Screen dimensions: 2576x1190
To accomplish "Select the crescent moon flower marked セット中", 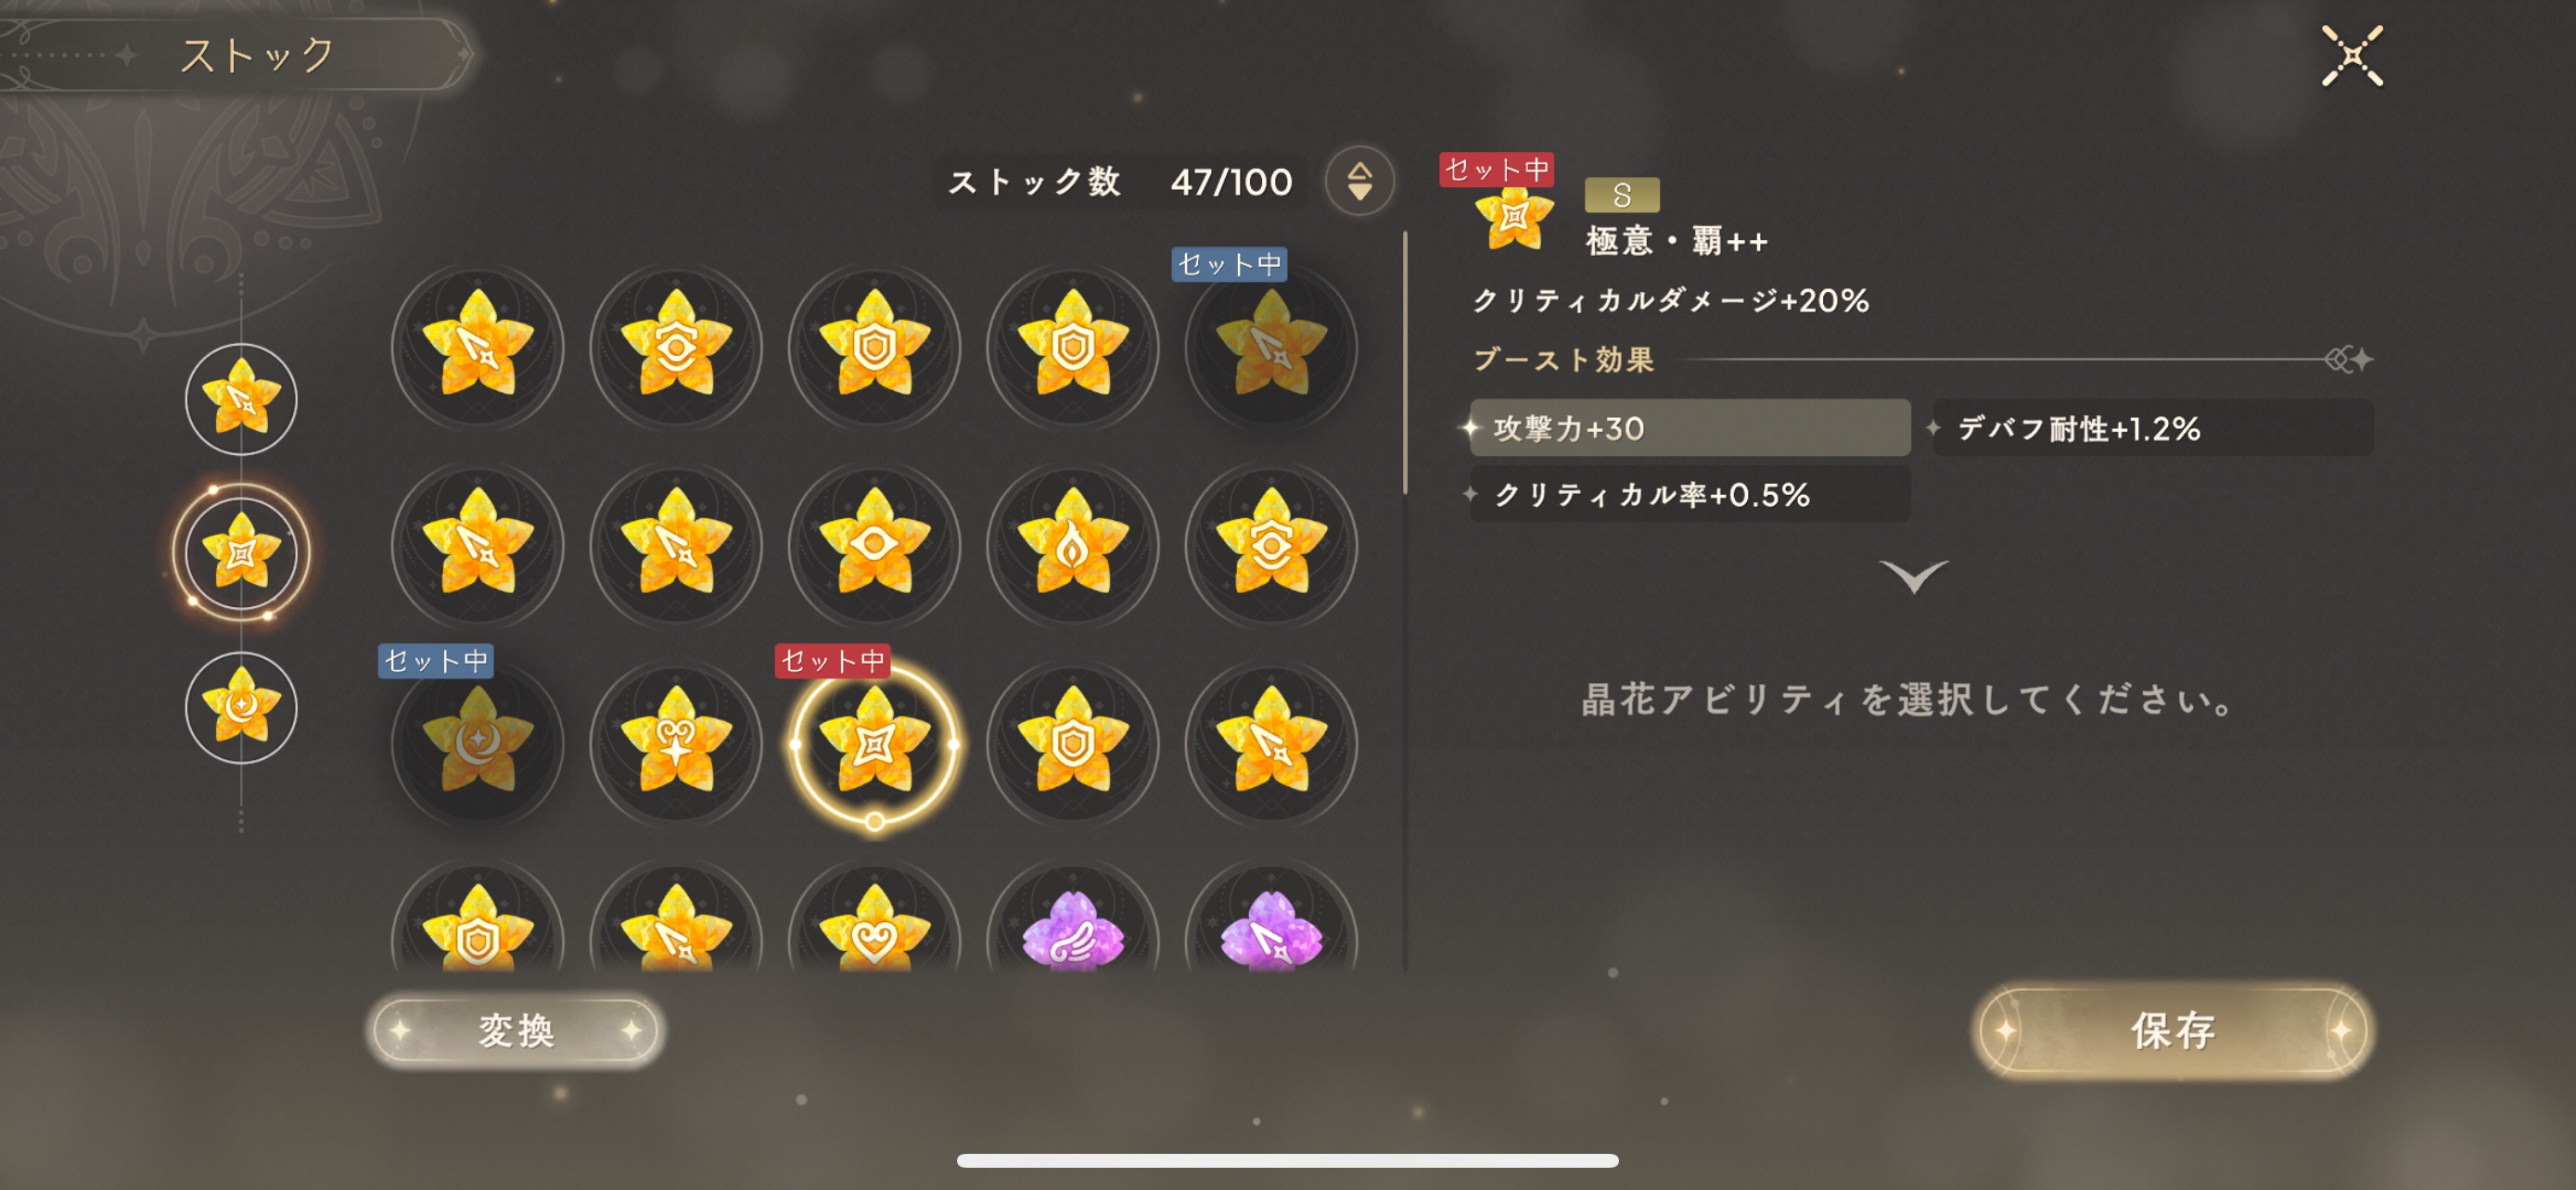I will [477, 743].
